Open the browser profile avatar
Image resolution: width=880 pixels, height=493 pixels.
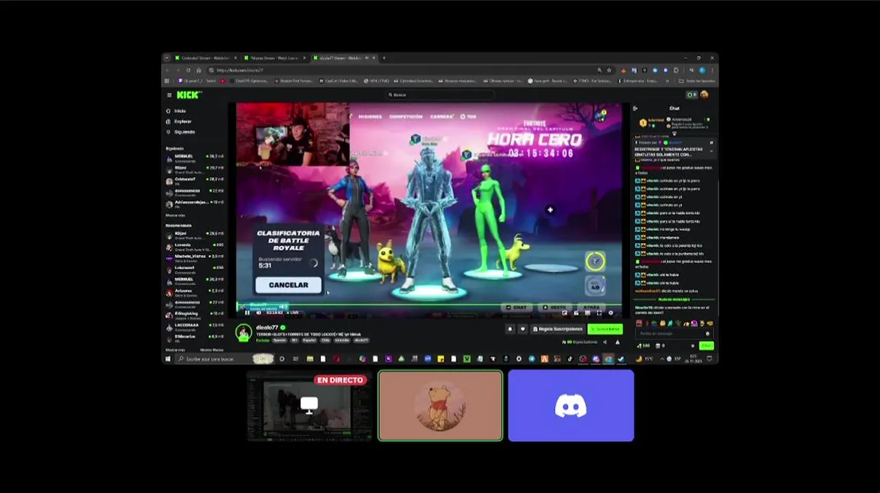(702, 70)
